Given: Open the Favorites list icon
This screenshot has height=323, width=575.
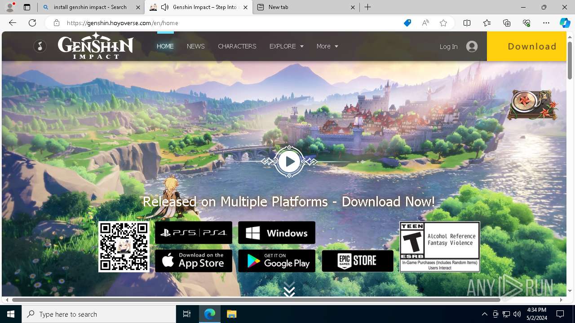Looking at the screenshot, I should 487,23.
